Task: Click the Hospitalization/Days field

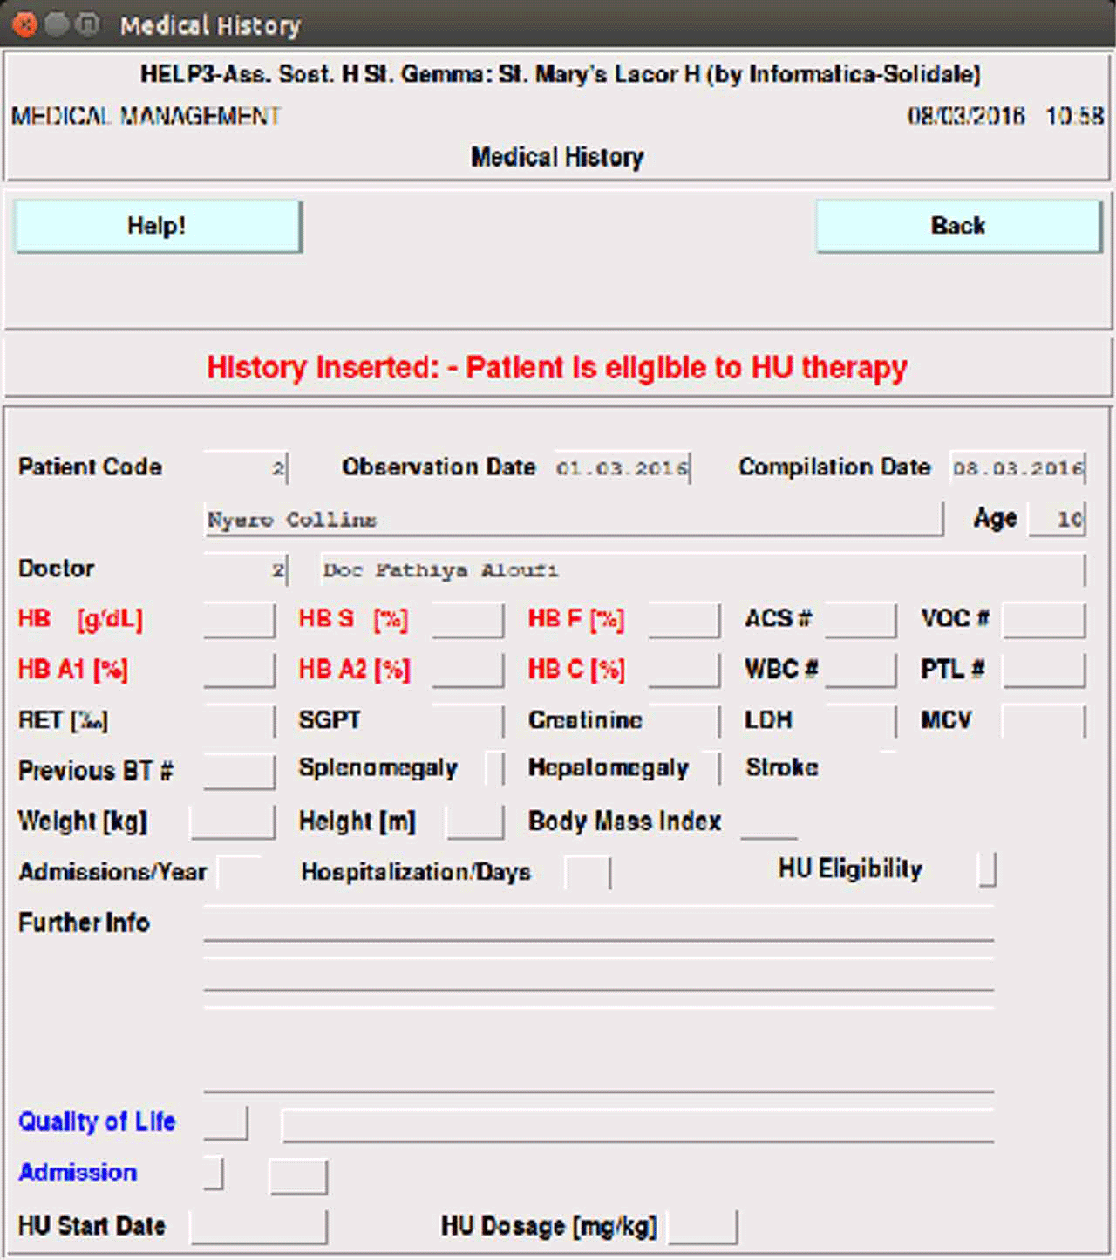Action: [588, 872]
